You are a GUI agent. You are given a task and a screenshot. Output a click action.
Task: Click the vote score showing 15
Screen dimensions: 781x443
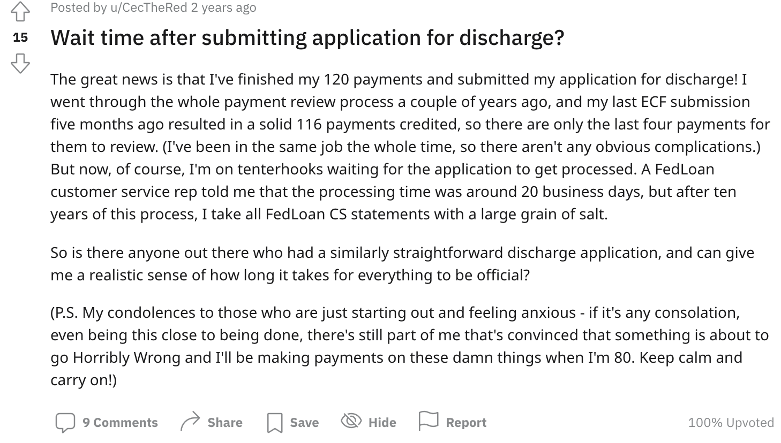coord(20,37)
